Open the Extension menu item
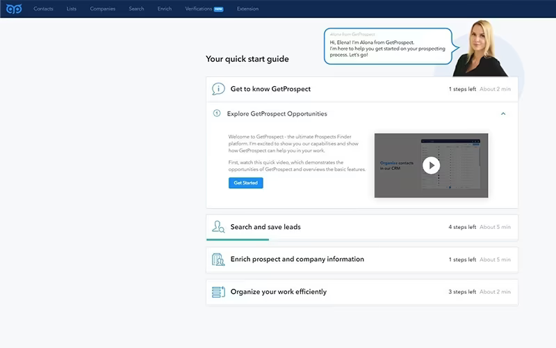The width and height of the screenshot is (556, 348). (247, 8)
